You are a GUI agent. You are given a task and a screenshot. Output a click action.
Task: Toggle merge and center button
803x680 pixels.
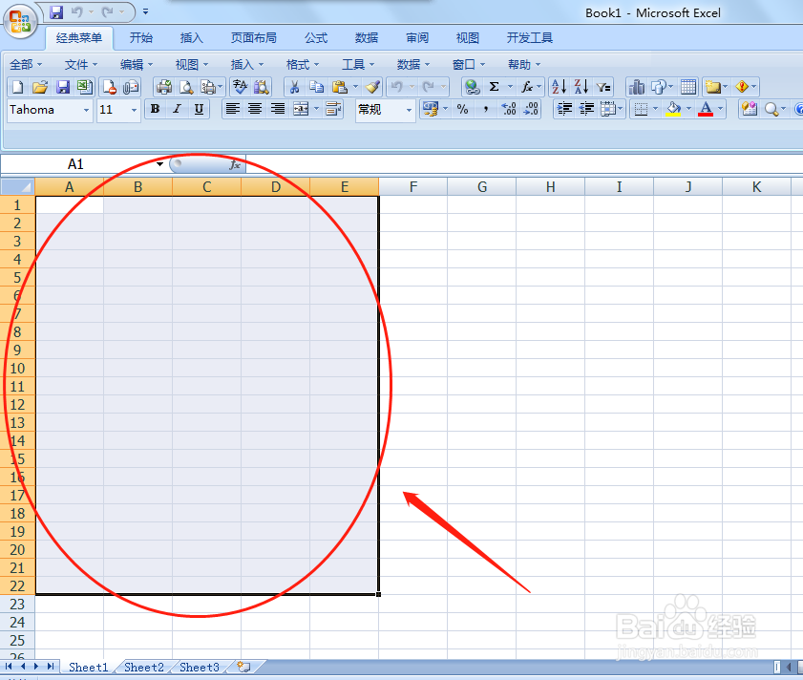click(301, 109)
